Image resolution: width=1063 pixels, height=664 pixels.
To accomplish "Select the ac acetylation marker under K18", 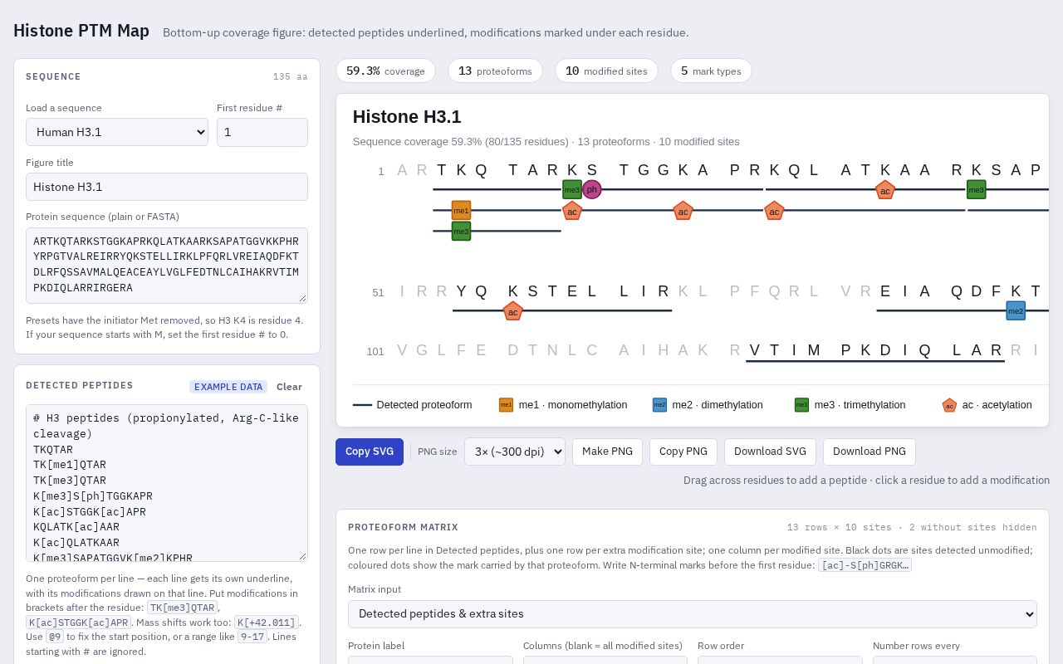I will (x=774, y=211).
